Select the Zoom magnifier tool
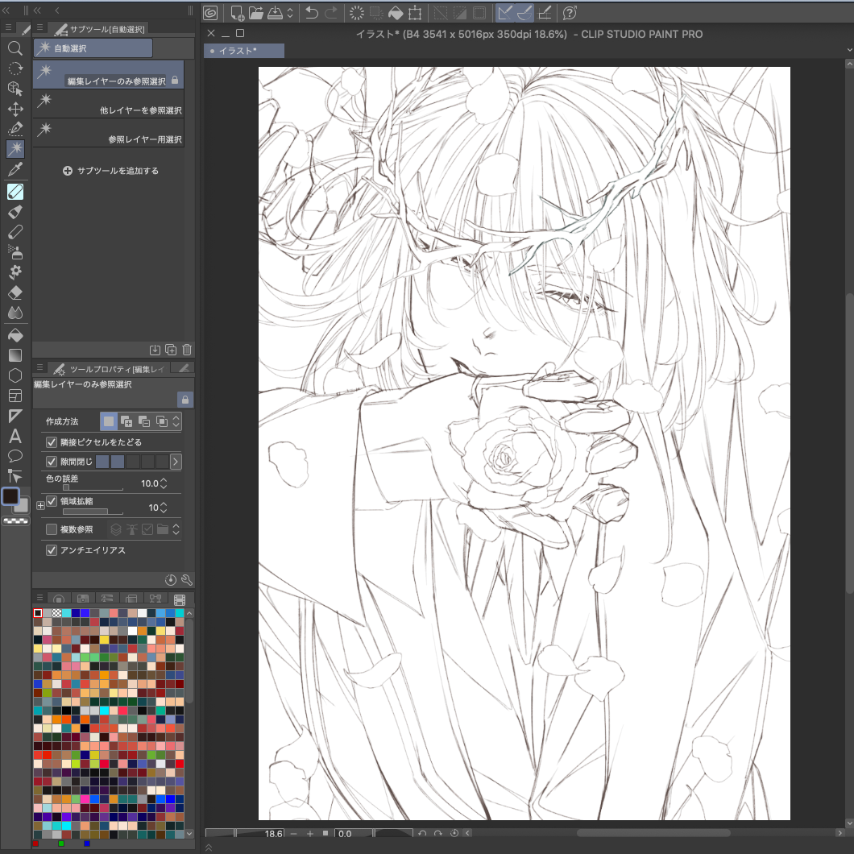This screenshot has height=854, width=854. pos(15,48)
